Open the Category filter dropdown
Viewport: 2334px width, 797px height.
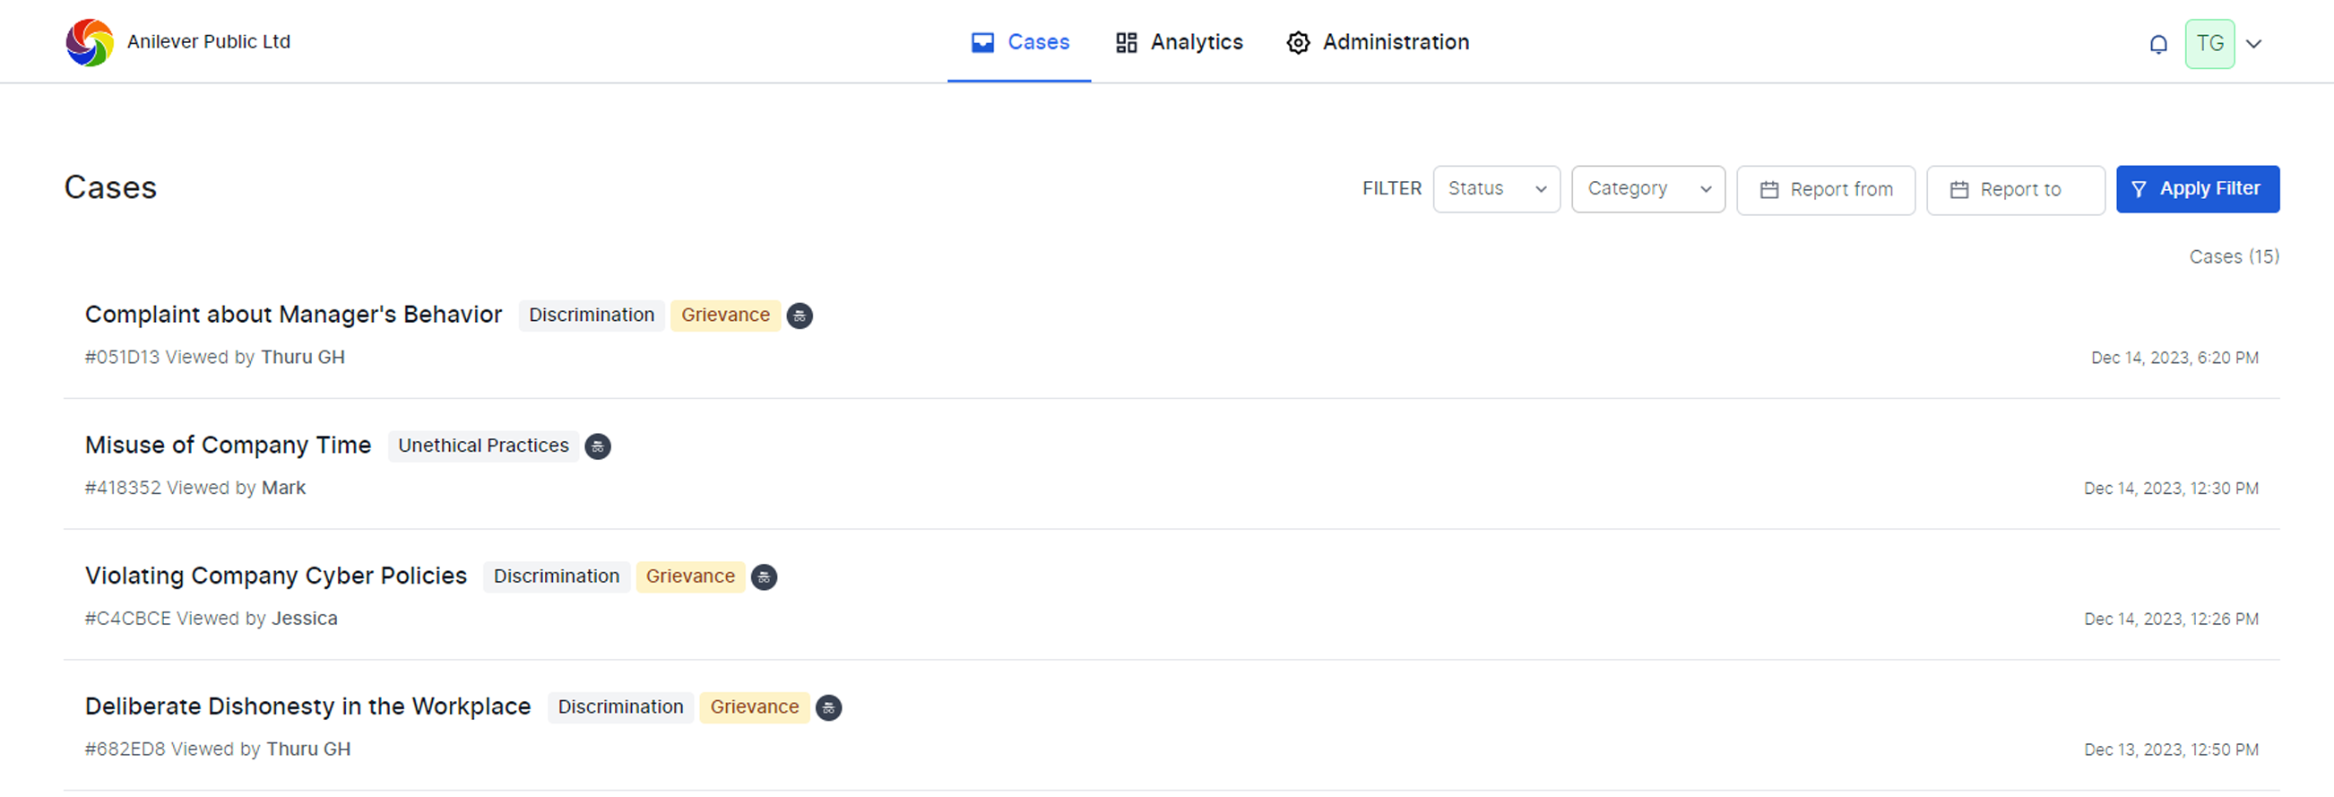(1647, 188)
